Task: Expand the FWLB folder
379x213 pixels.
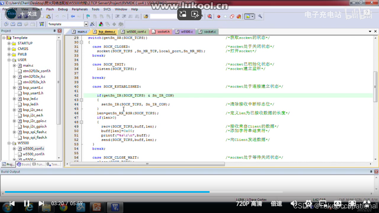Action: click(9, 55)
